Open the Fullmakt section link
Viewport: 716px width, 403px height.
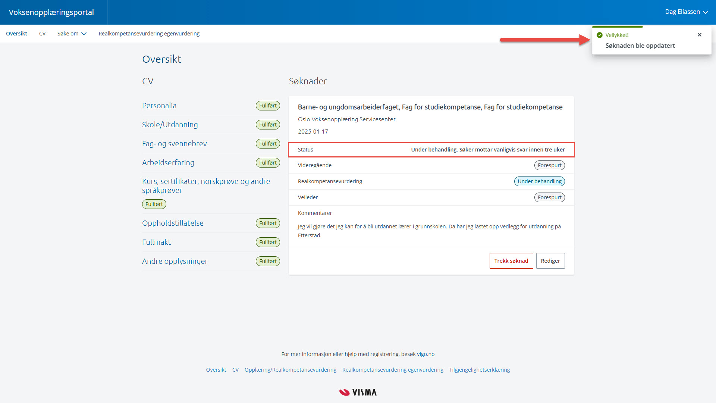(156, 242)
